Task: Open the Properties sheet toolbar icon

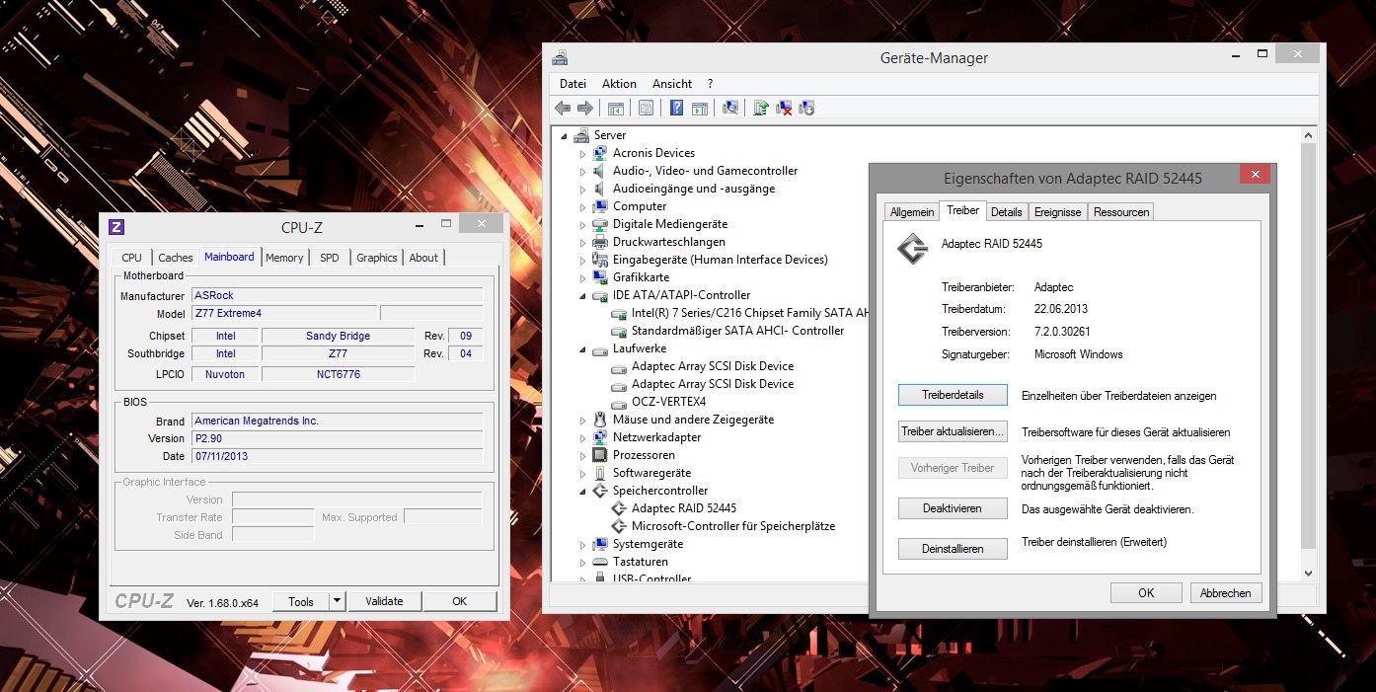Action: click(646, 109)
